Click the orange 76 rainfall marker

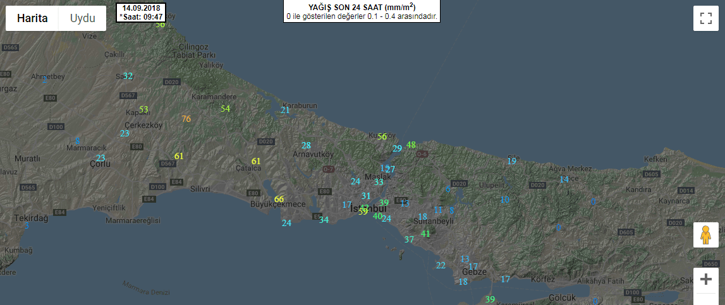(x=186, y=119)
